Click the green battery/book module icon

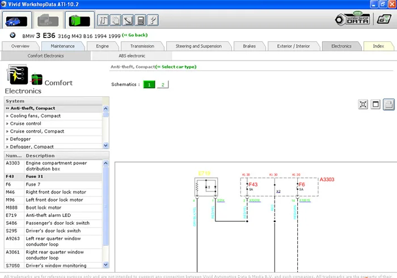pos(78,20)
